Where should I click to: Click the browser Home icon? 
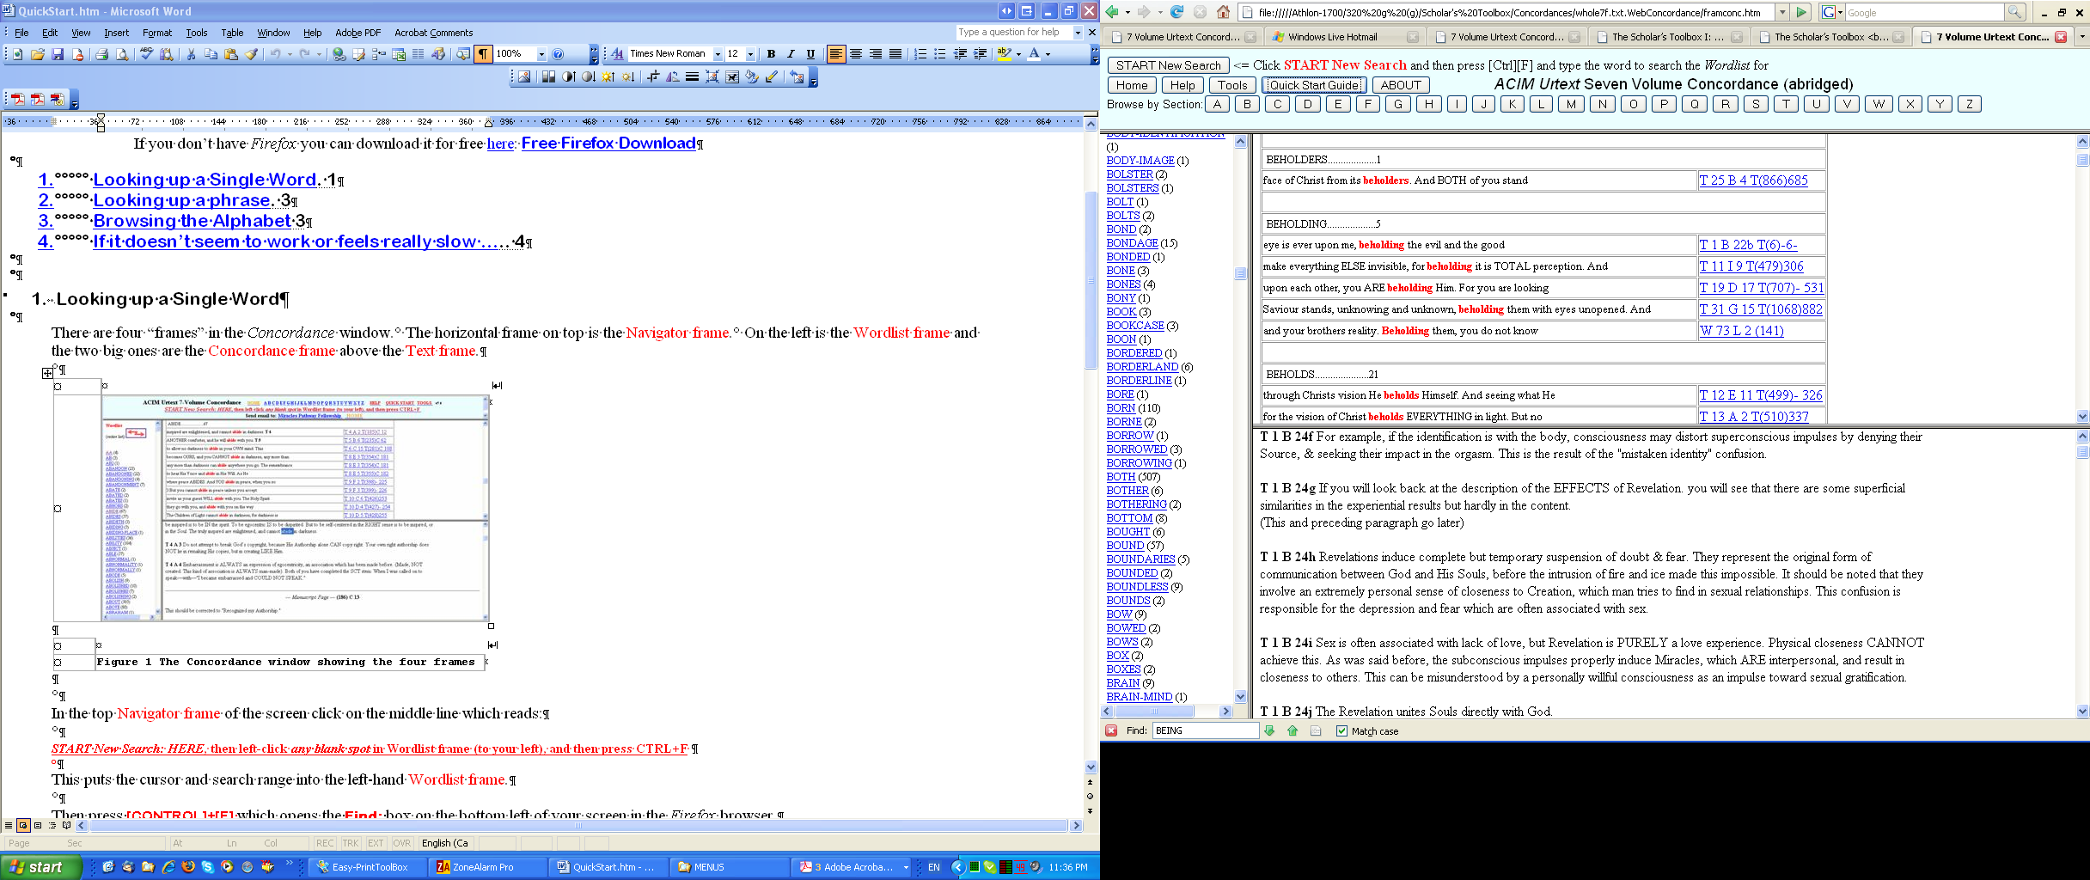point(1223,12)
